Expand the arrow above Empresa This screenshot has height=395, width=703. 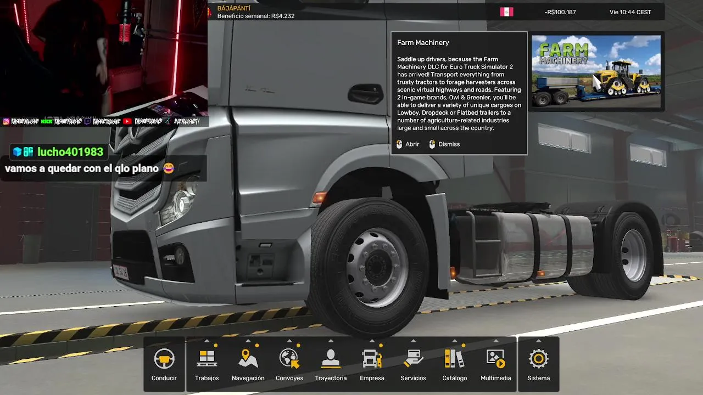[372, 341]
